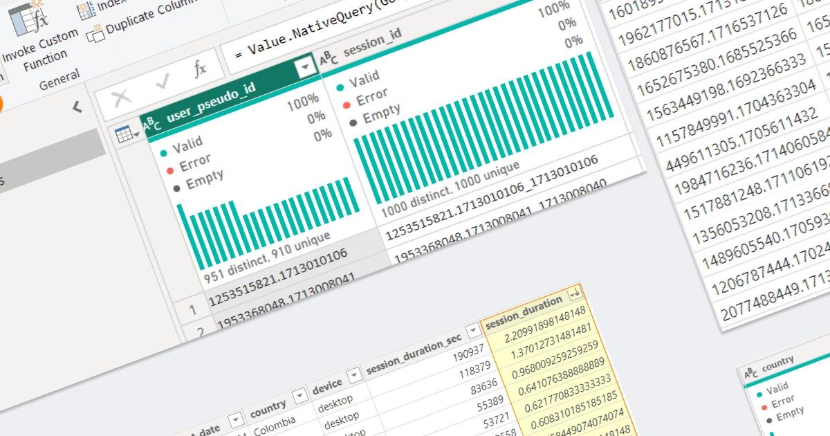Collapse the Queries pane with the chevron
This screenshot has width=830, height=436.
tap(77, 107)
